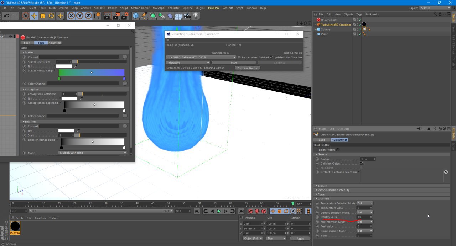Click the RS Volume tag on TurbulenceFD Container
The width and height of the screenshot is (456, 246).
(x=364, y=25)
